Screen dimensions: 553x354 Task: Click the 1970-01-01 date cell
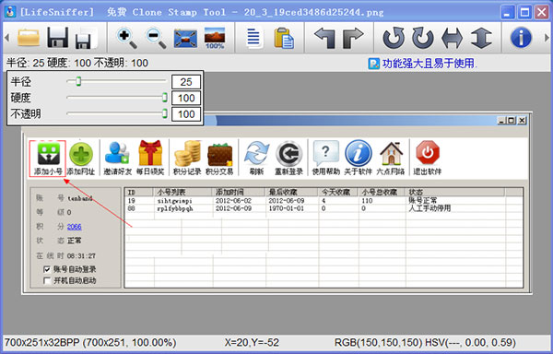click(x=286, y=208)
